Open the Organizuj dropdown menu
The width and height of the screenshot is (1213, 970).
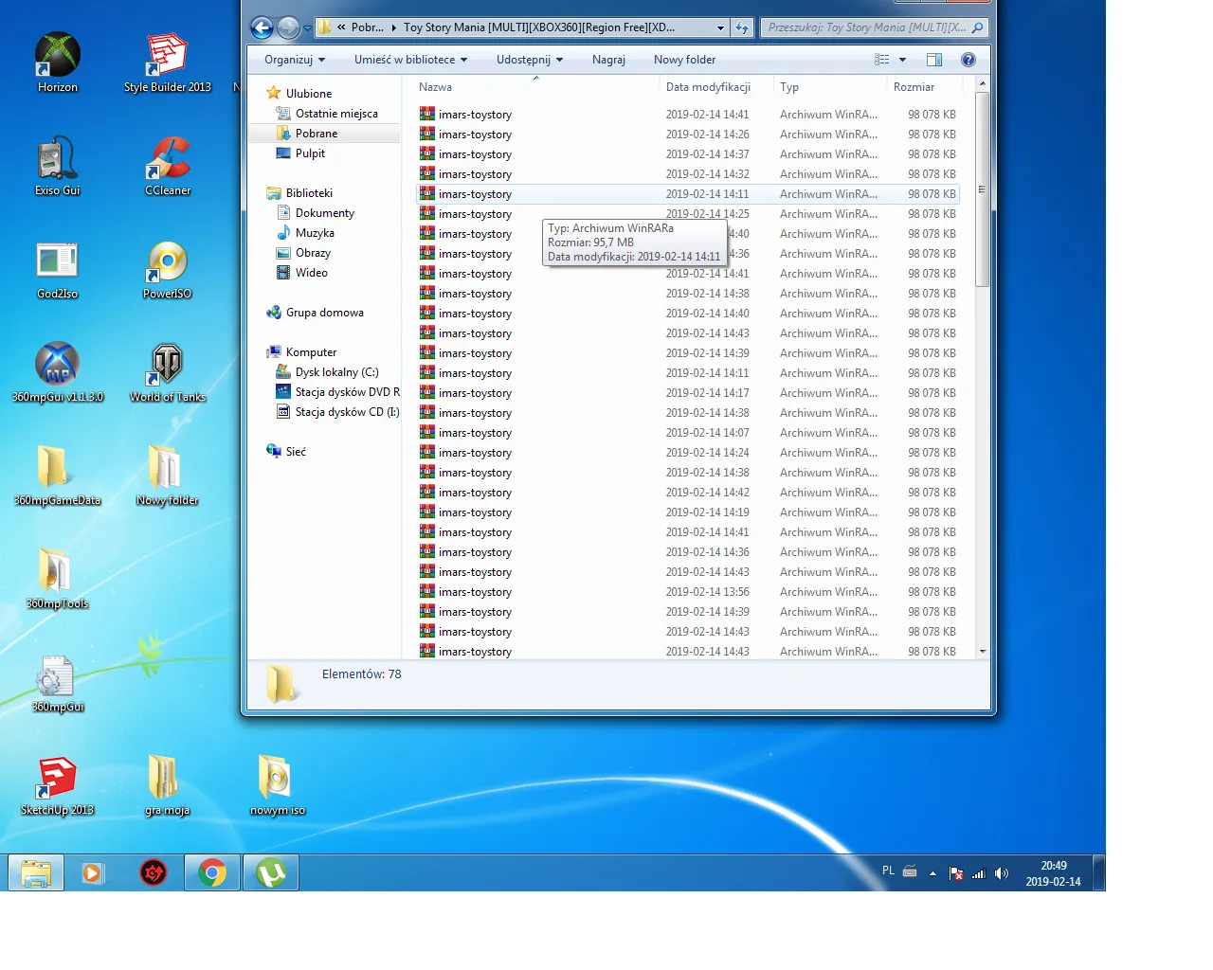point(295,60)
